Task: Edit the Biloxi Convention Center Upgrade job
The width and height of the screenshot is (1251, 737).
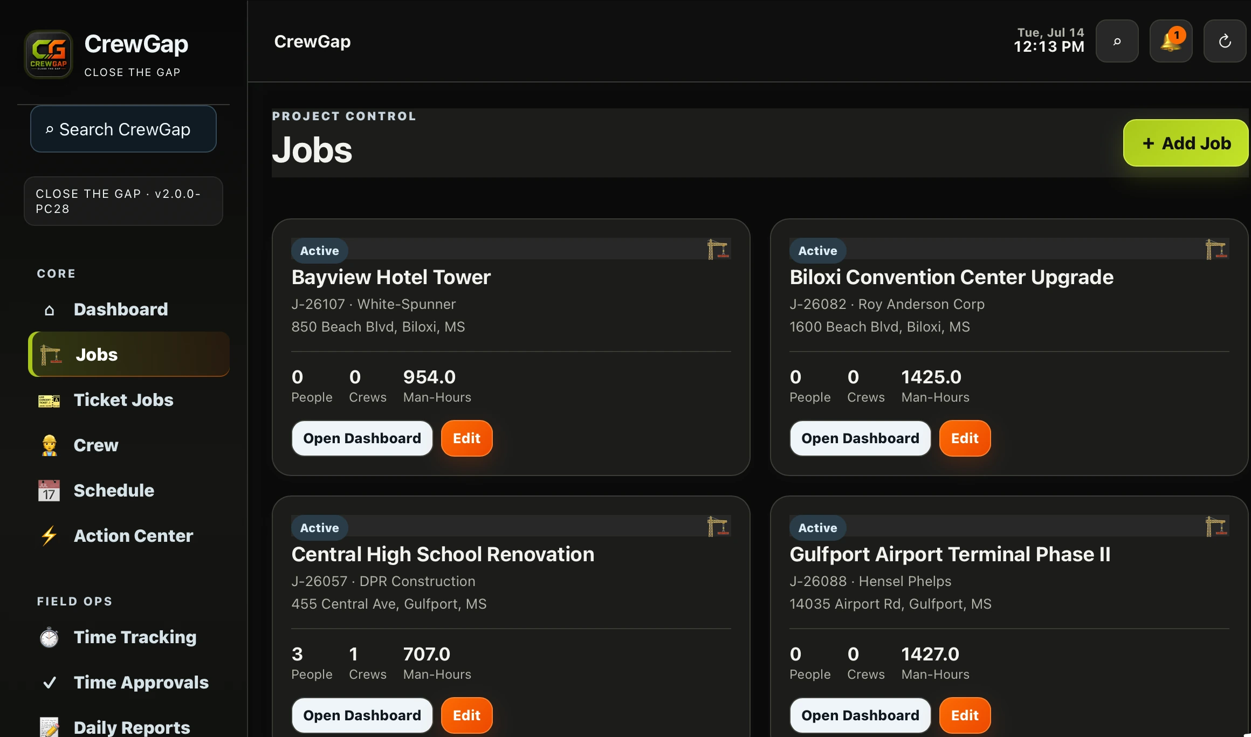Action: [x=965, y=438]
